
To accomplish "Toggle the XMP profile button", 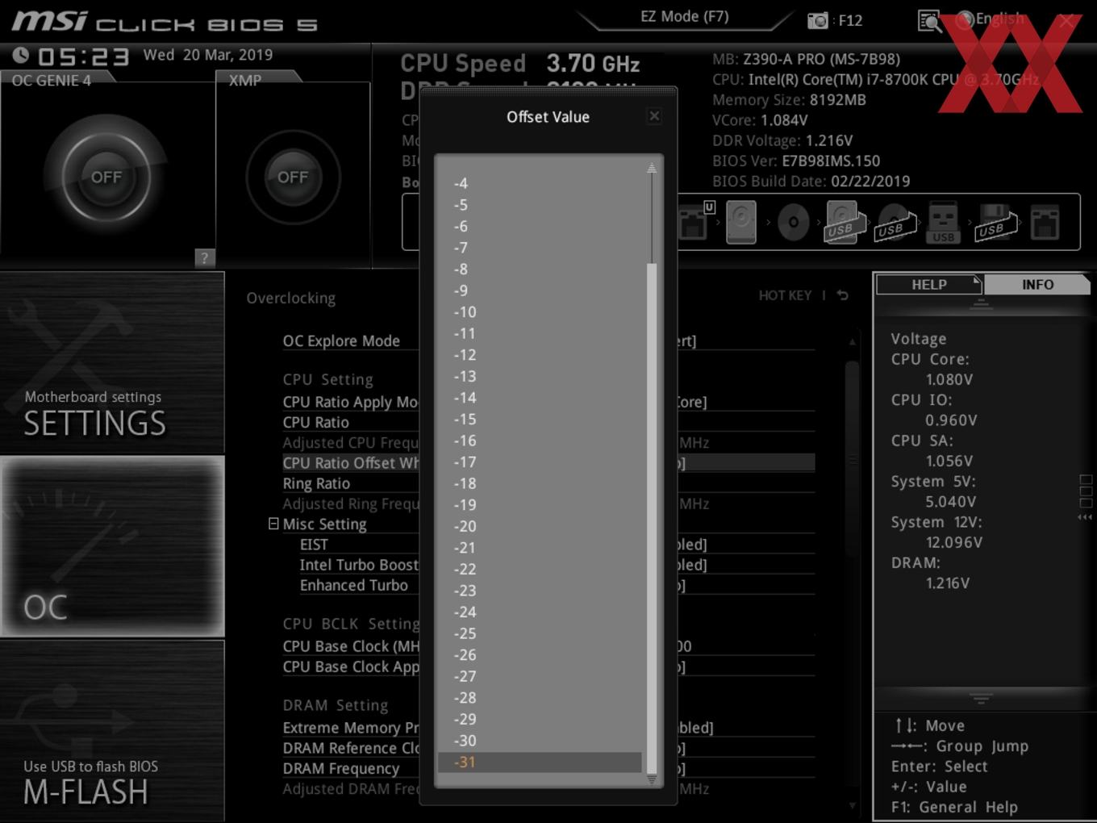I will pyautogui.click(x=293, y=177).
